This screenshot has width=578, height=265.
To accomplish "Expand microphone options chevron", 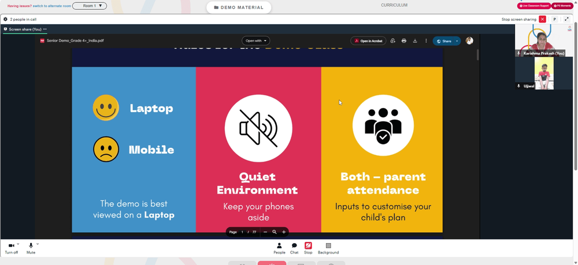I will 38,244.
